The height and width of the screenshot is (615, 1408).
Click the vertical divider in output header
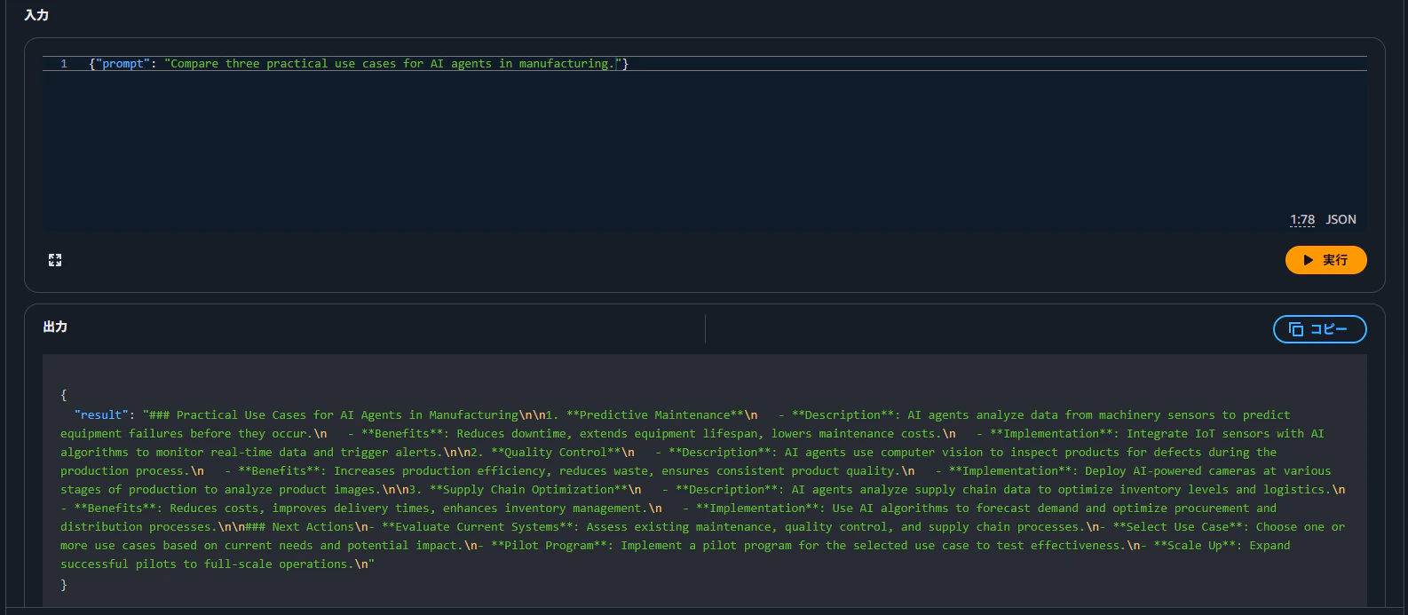coord(705,328)
